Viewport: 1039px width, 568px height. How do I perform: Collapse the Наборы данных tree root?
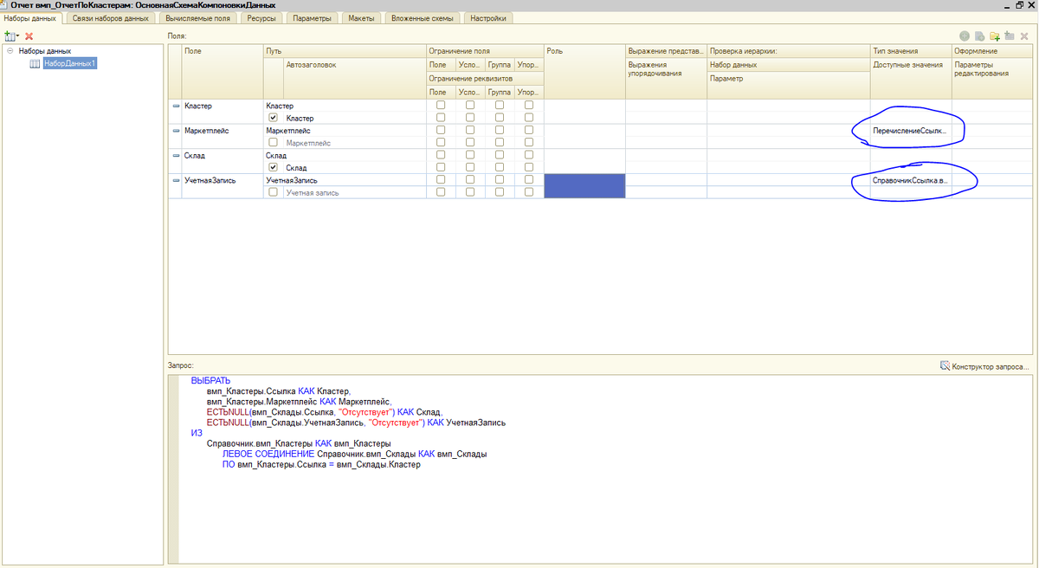point(10,51)
